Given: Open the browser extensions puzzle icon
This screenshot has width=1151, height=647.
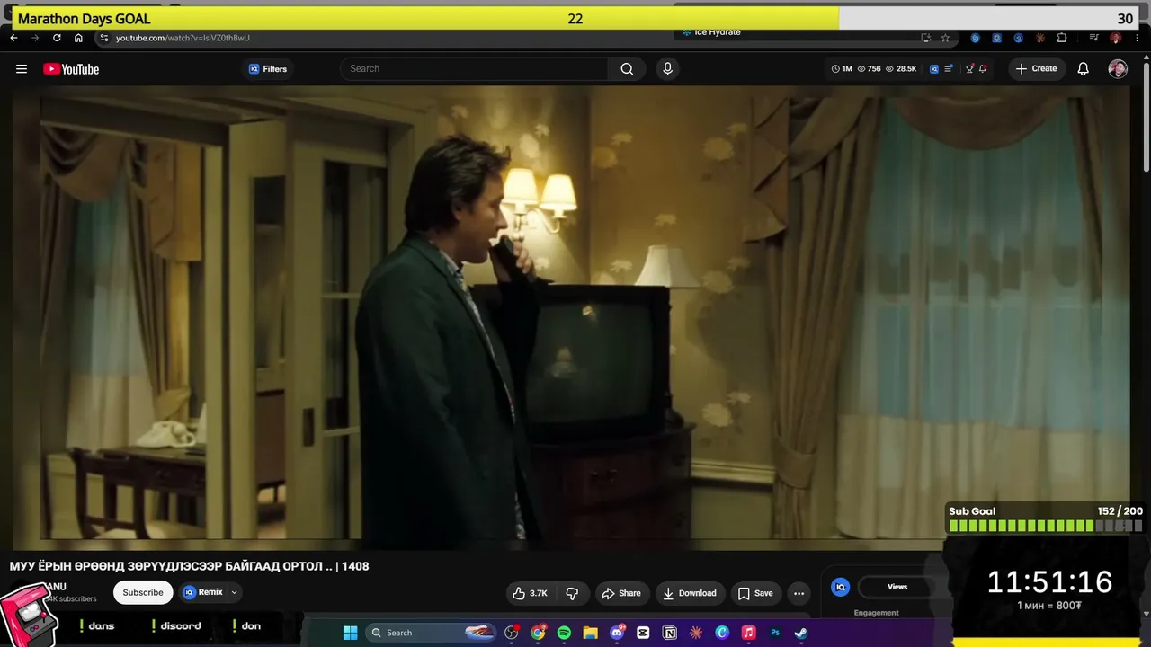Looking at the screenshot, I should (1062, 38).
